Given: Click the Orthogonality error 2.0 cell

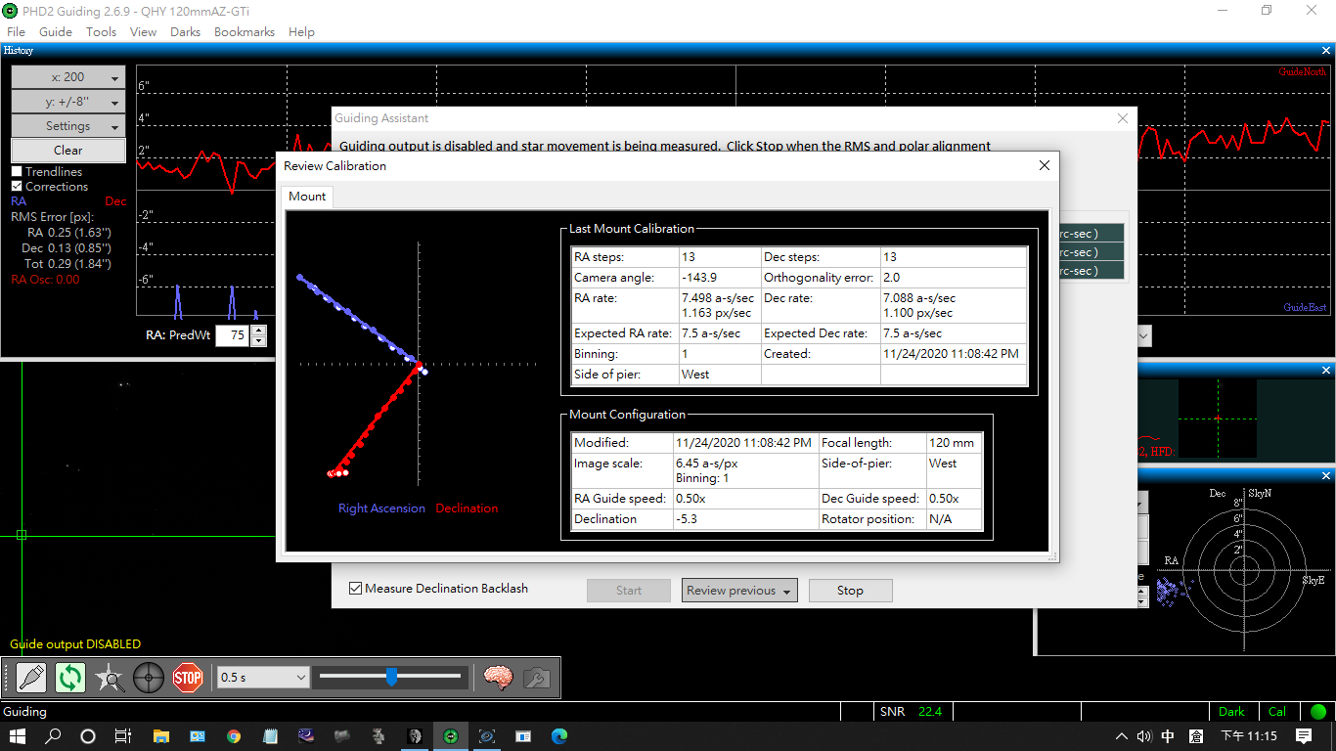Looking at the screenshot, I should tap(953, 278).
